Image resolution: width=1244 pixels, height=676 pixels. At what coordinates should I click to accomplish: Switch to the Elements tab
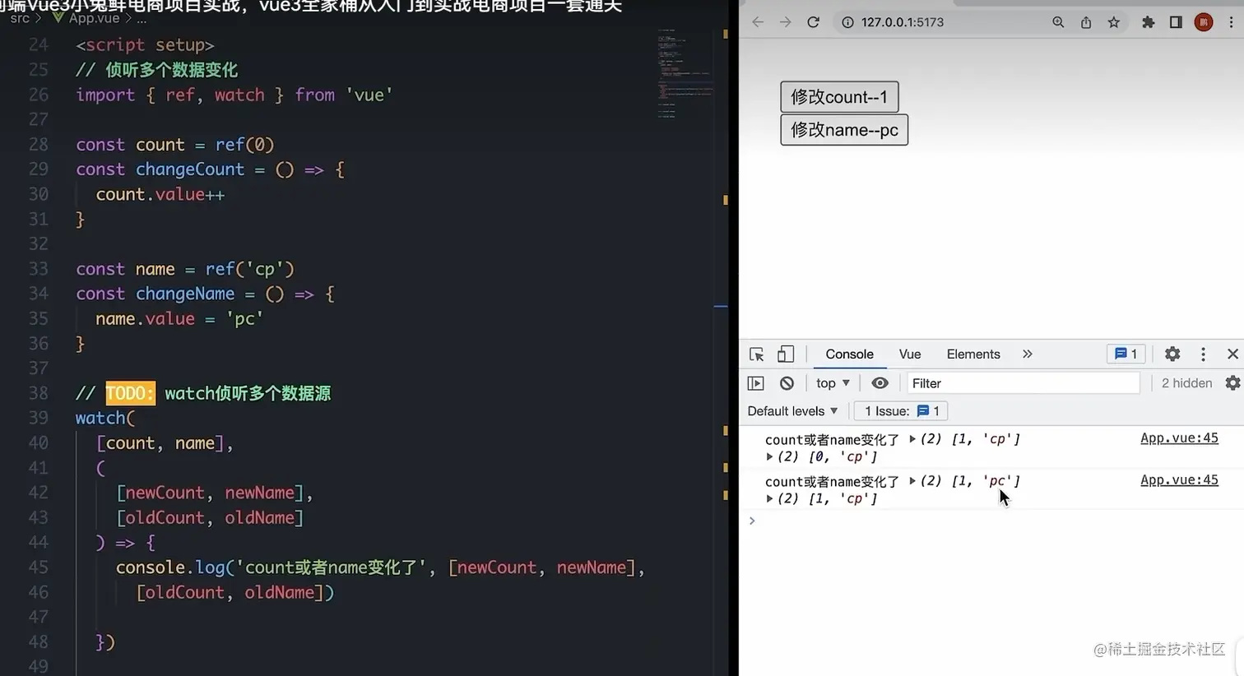click(973, 354)
